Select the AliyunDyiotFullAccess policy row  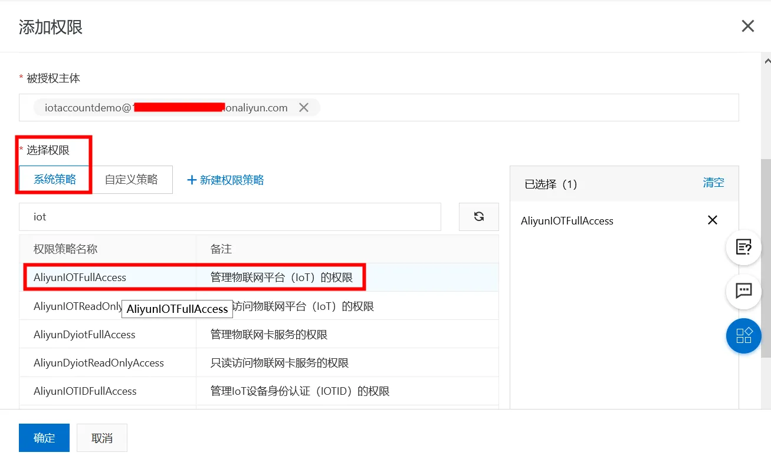259,335
